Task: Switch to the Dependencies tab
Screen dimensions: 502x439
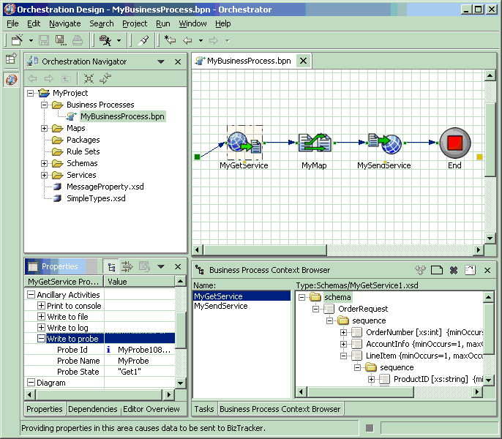Action: pos(93,409)
